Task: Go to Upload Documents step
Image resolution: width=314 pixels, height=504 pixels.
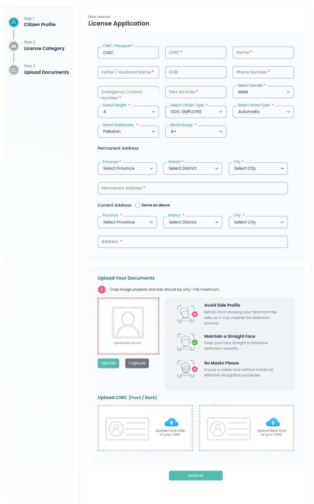Action: (46, 72)
